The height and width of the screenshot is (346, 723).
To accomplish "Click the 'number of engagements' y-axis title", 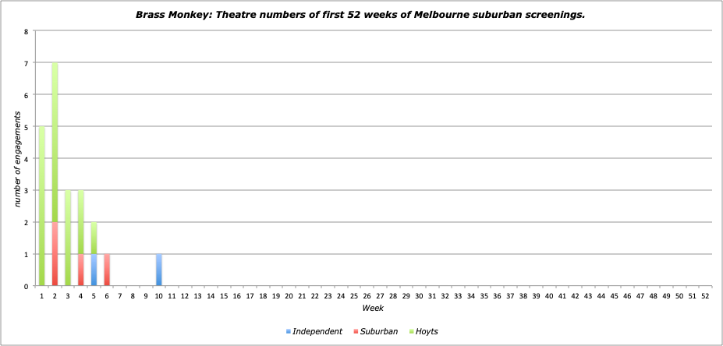I will pyautogui.click(x=16, y=158).
